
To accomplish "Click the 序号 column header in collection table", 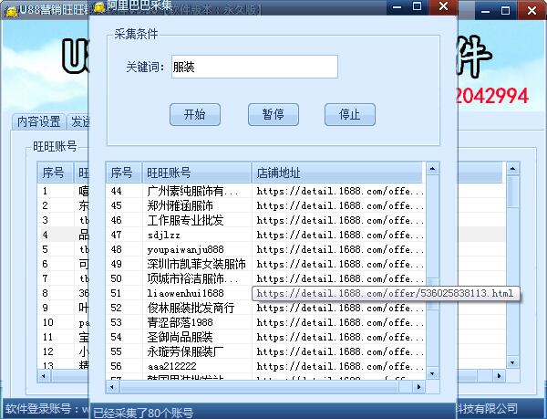I will click(123, 173).
